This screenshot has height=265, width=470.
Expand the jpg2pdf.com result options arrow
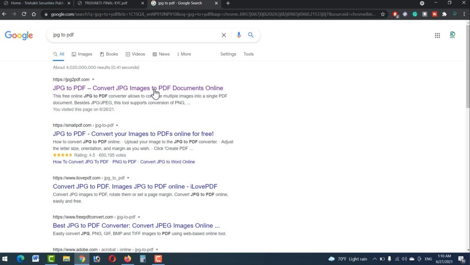93,79
